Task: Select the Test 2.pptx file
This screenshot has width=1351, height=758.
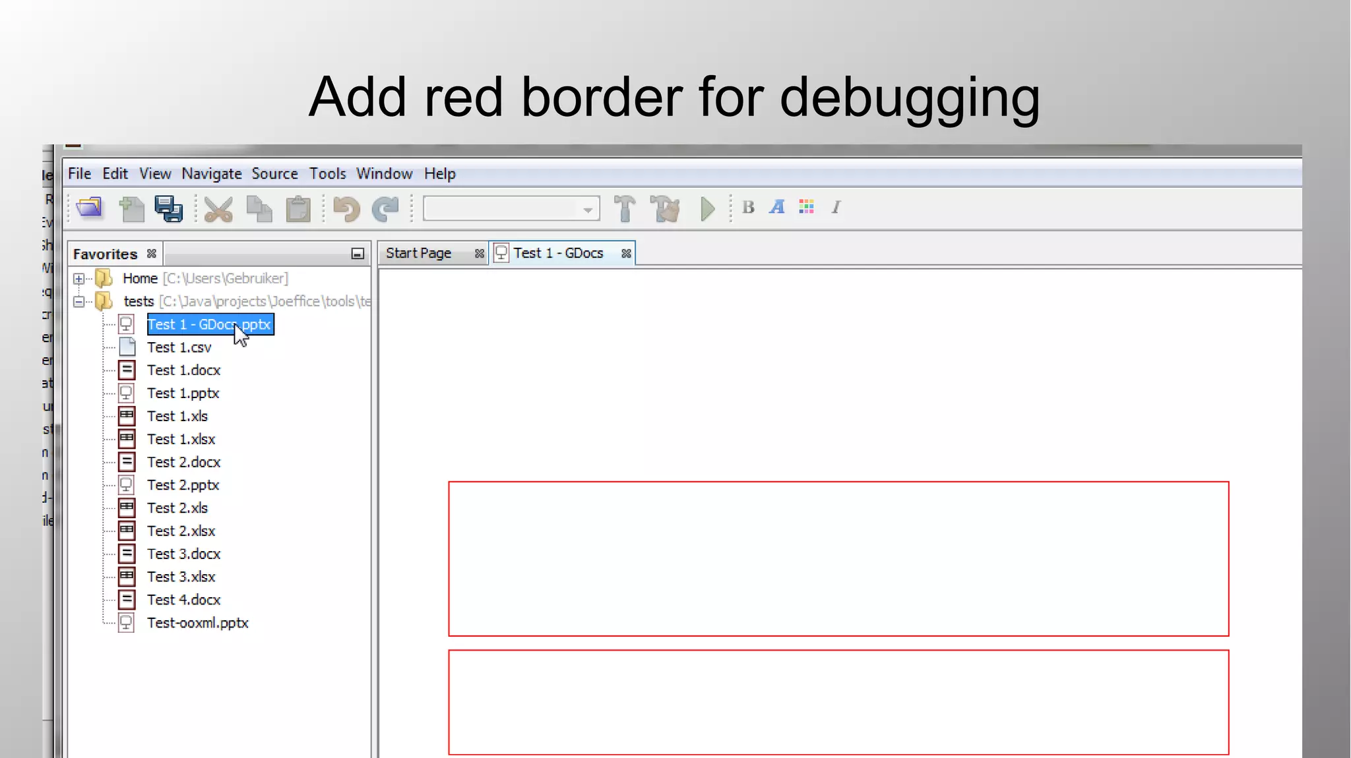Action: tap(183, 485)
